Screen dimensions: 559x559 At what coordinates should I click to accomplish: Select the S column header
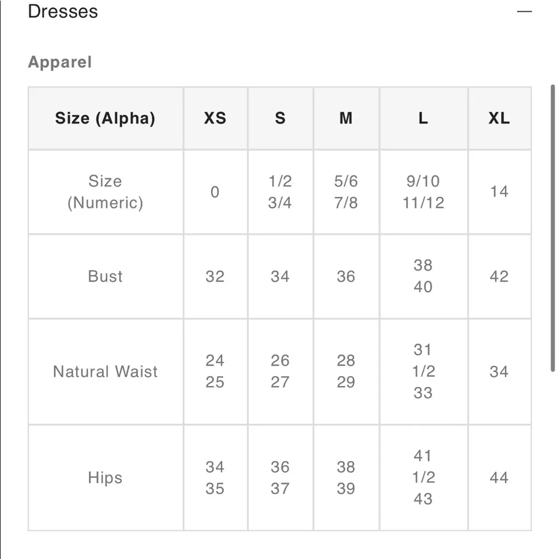(x=280, y=119)
